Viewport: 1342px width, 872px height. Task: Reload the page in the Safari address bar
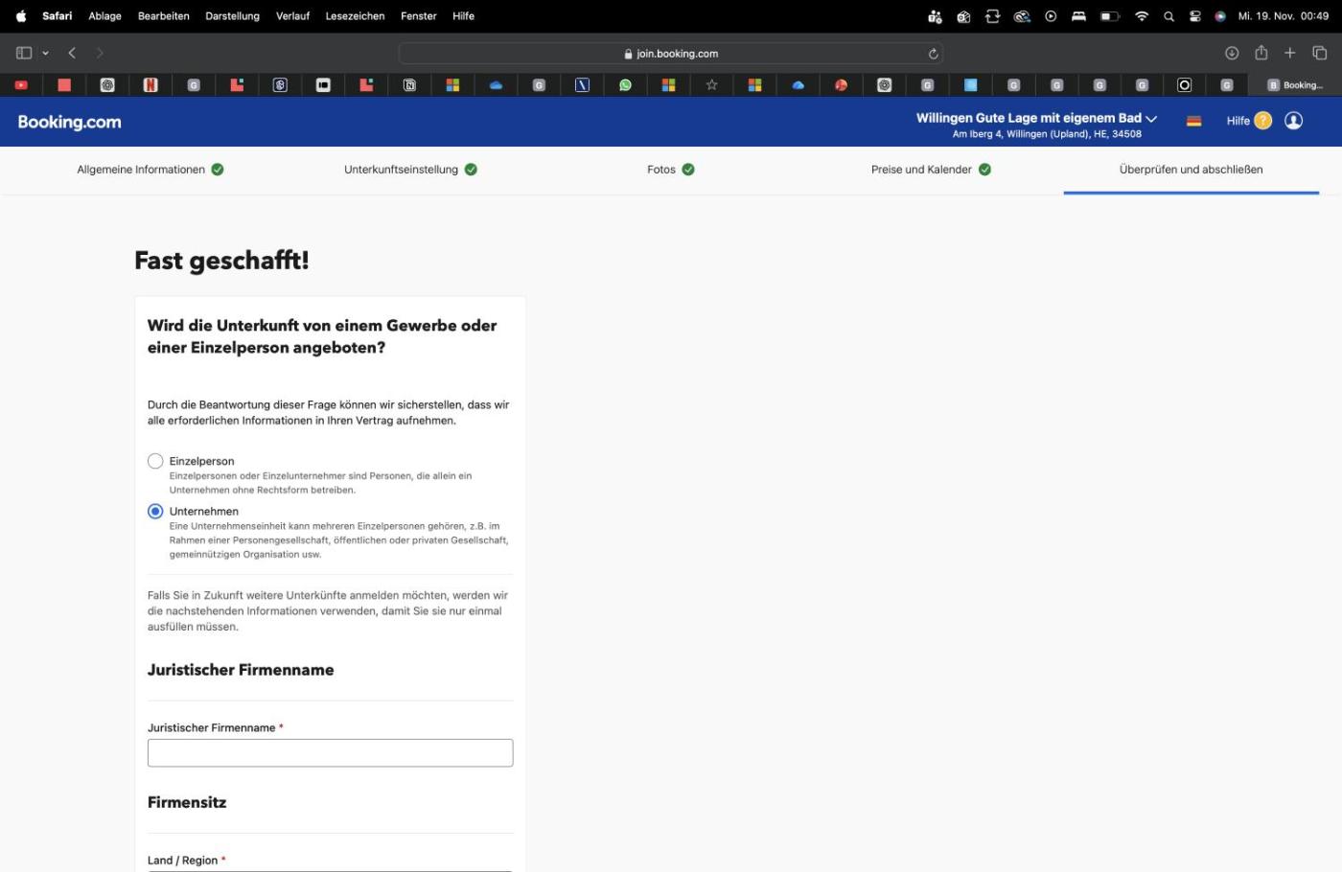pyautogui.click(x=933, y=54)
